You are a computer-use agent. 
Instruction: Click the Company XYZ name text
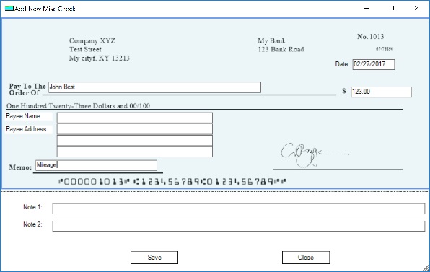point(92,40)
